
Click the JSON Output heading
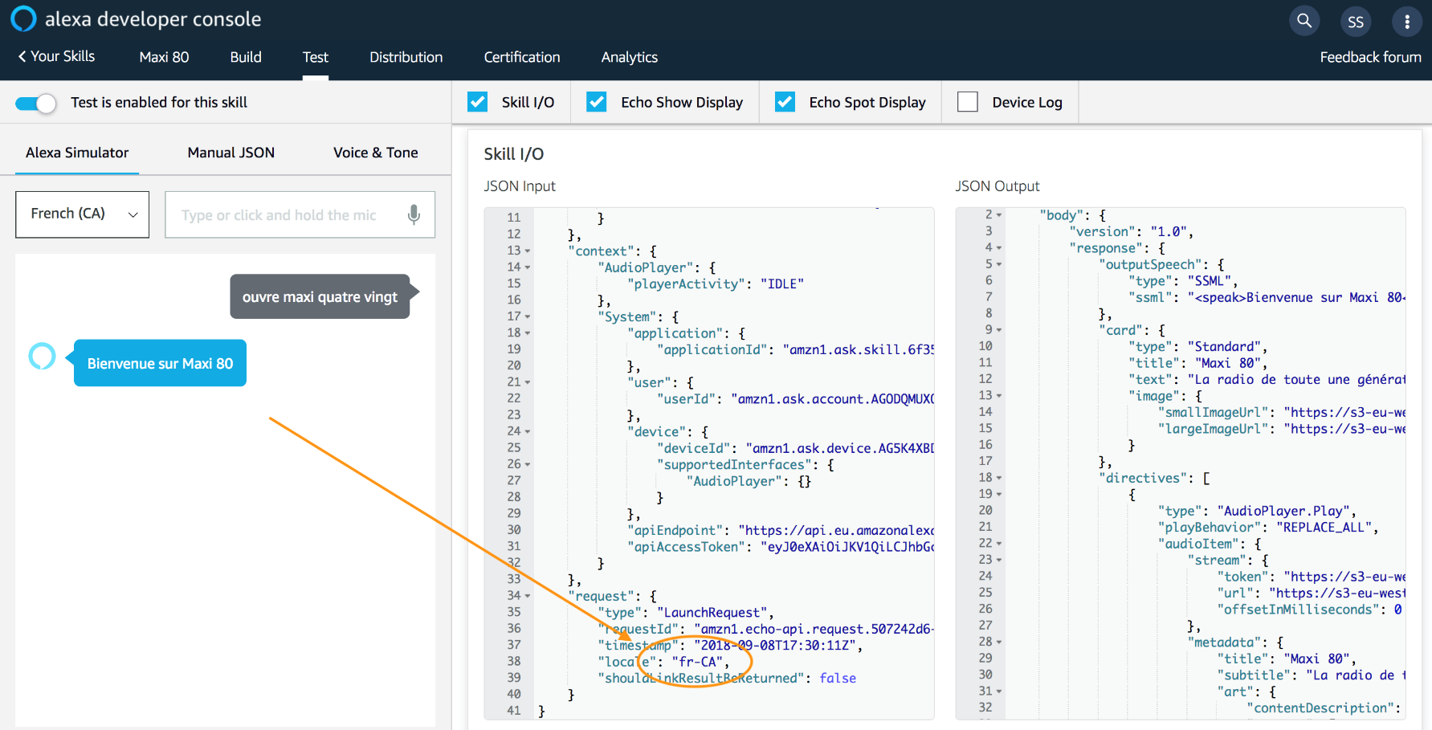coord(998,186)
